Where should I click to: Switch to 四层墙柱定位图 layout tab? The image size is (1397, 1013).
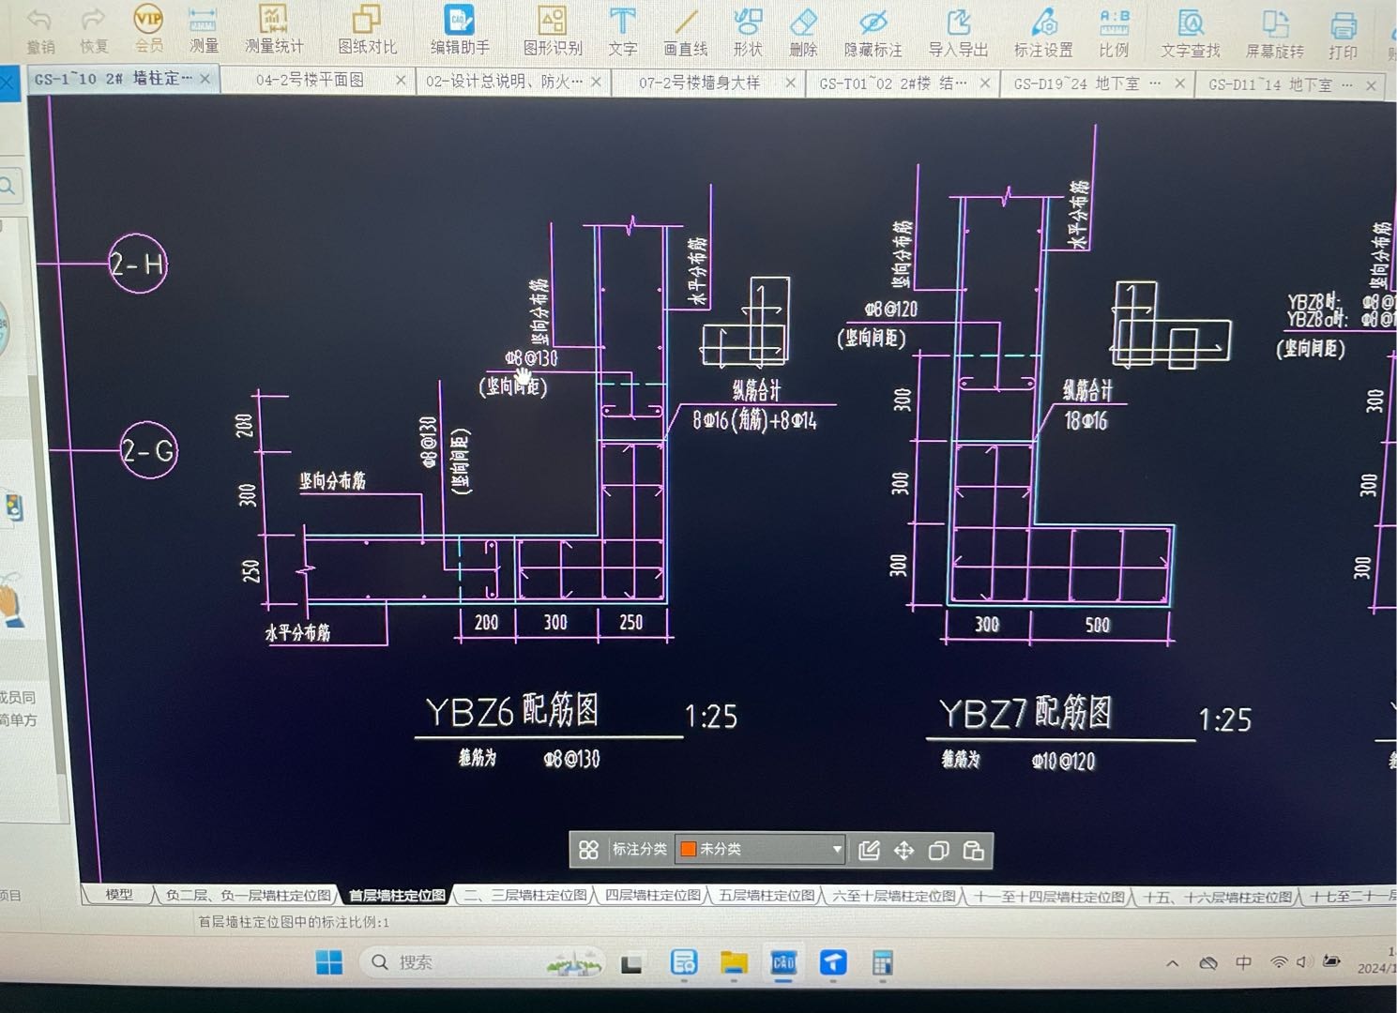click(653, 896)
